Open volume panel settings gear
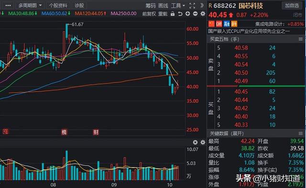 203,143
